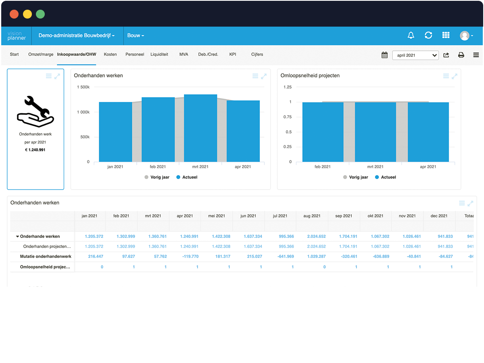Click Mutatie value 216.447 for jan 2021
The height and width of the screenshot is (363, 484).
[95, 257]
